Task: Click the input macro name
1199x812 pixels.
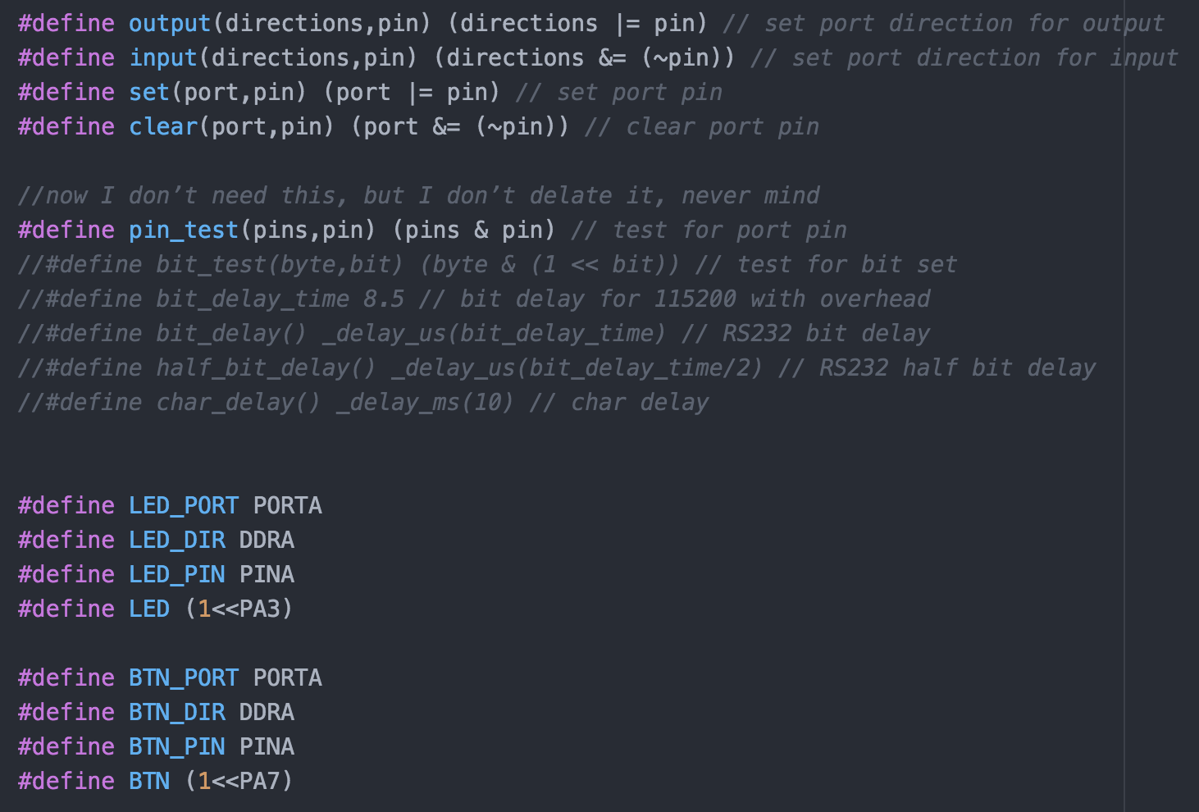Action: [x=163, y=58]
